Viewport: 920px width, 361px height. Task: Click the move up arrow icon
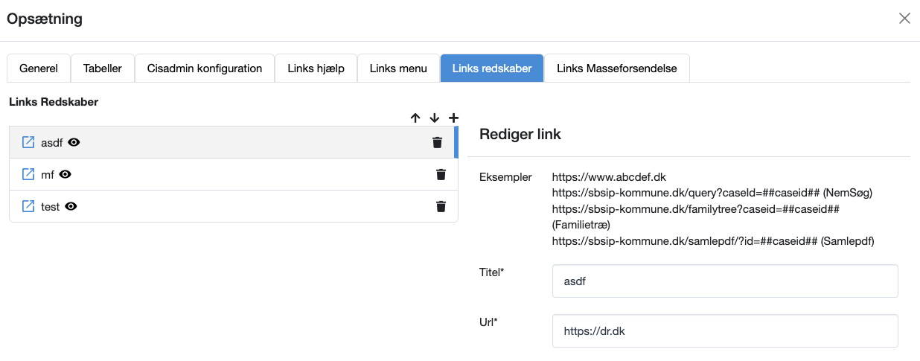click(415, 118)
